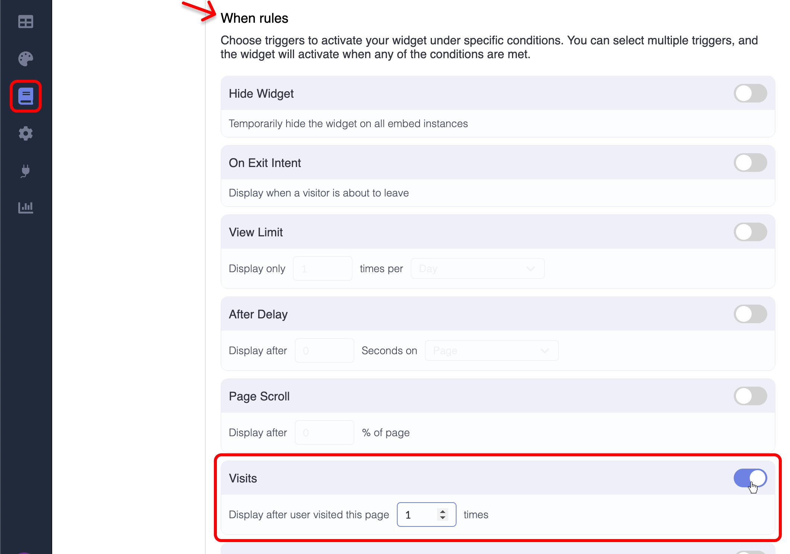Decrease visits count with the down arrow

click(443, 518)
